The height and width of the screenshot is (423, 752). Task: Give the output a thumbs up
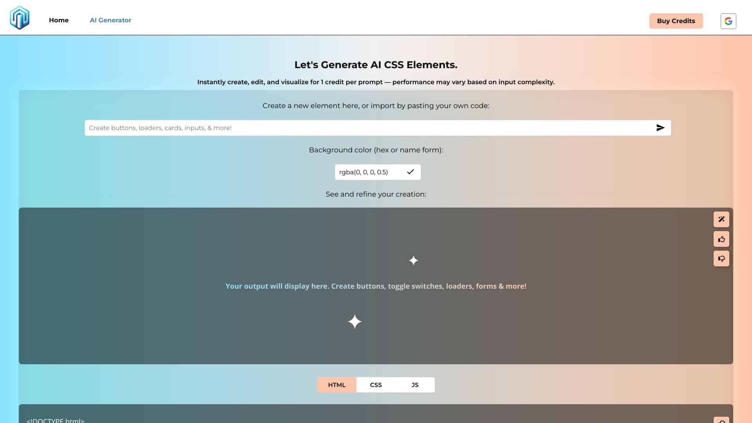pos(721,239)
